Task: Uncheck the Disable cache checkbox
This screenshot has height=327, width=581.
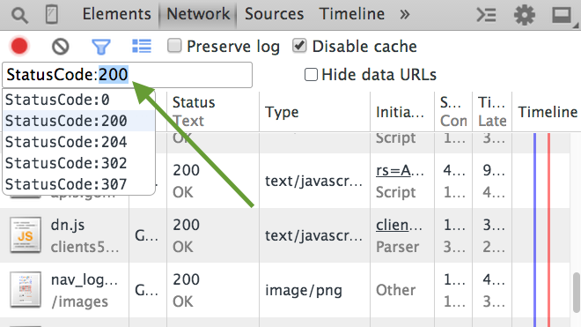Action: (299, 46)
